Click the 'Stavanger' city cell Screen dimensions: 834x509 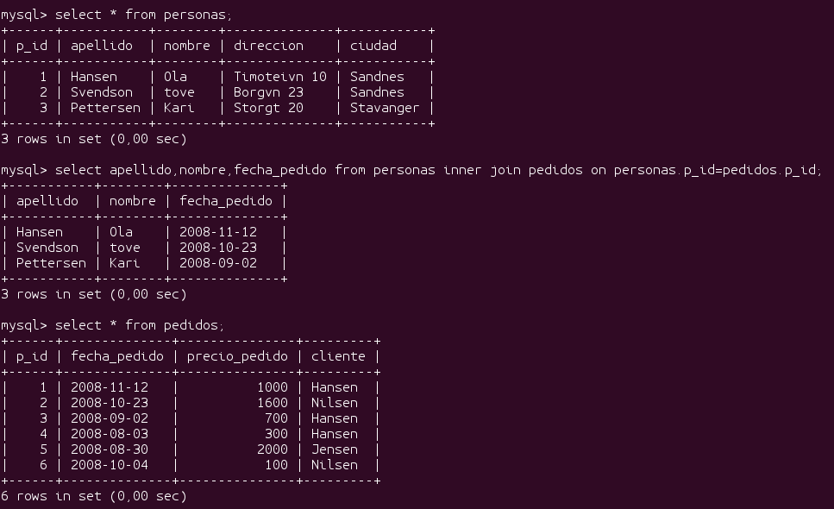click(385, 108)
